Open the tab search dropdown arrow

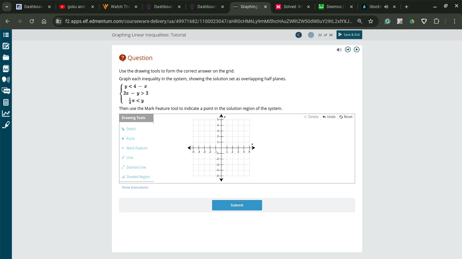tap(6, 7)
